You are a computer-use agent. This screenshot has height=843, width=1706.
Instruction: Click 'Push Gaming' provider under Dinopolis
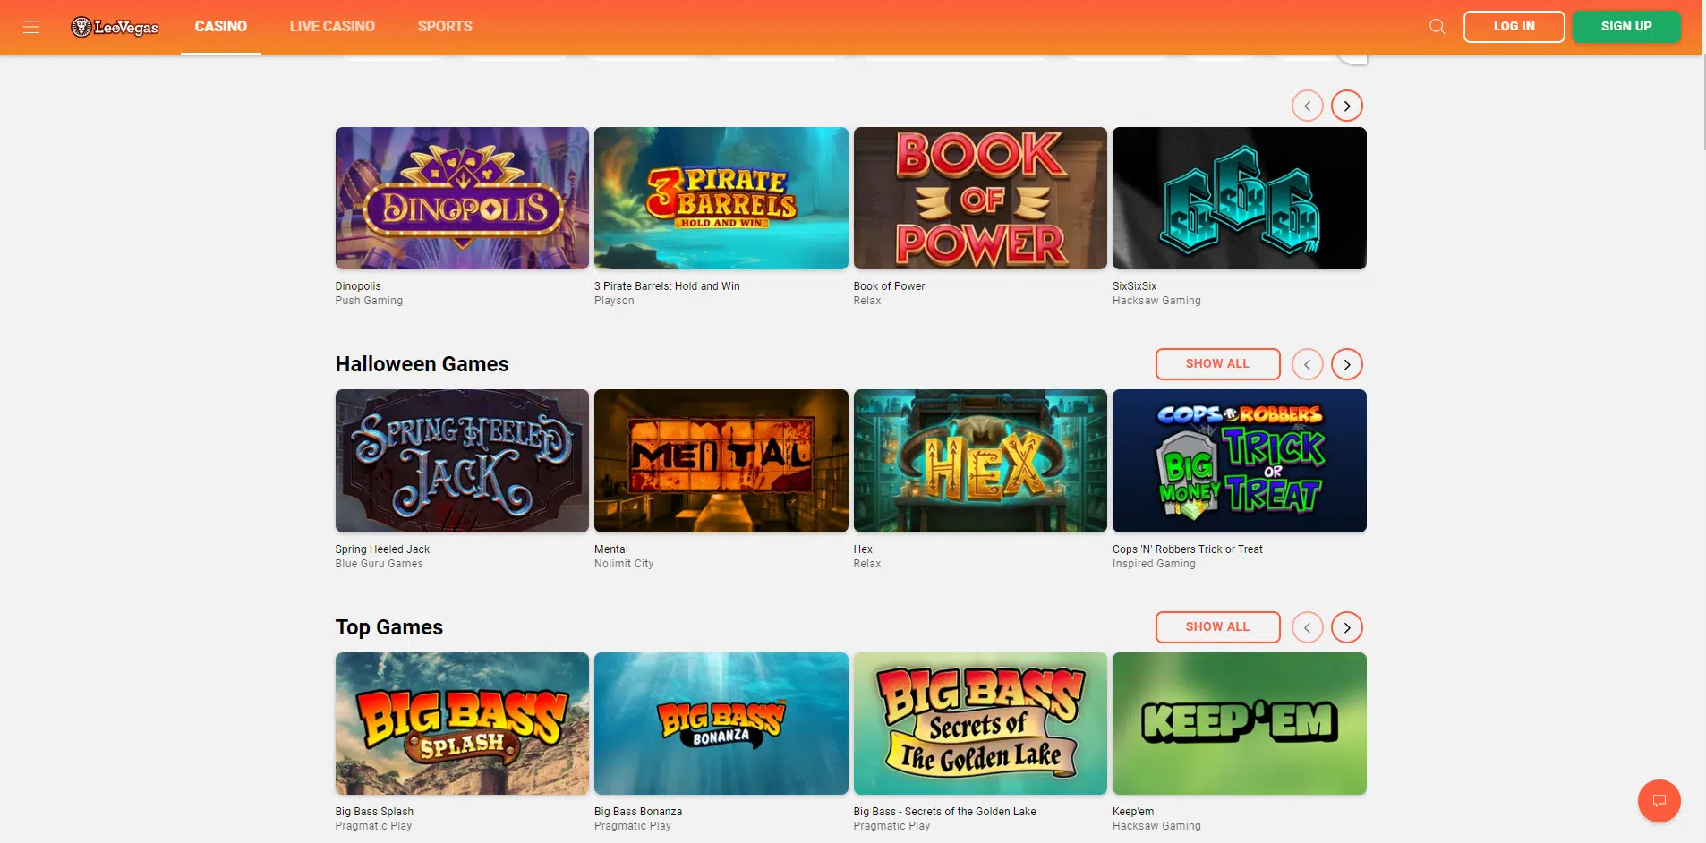click(369, 301)
